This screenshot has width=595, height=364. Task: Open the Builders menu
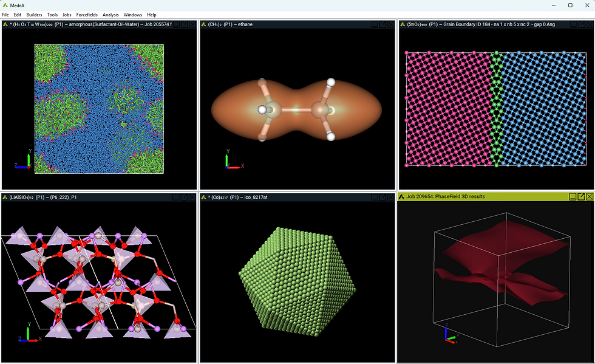point(34,15)
